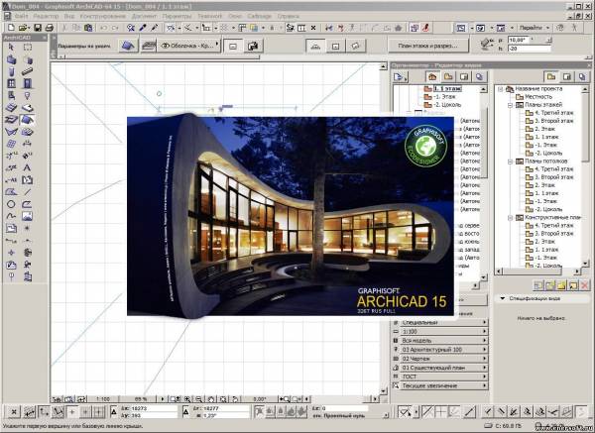Select the Lamp tool in the toolbox
This screenshot has width=595, height=433.
[x=27, y=95]
